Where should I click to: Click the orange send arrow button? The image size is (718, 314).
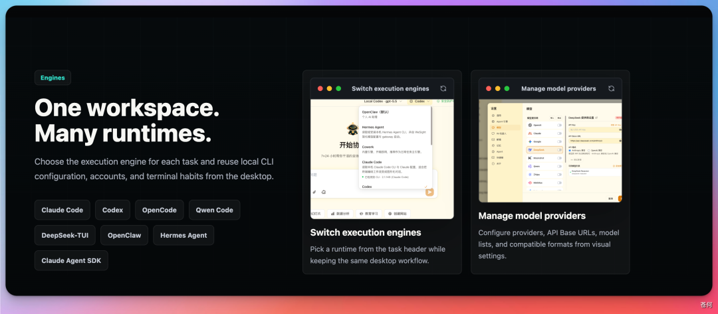tap(429, 192)
